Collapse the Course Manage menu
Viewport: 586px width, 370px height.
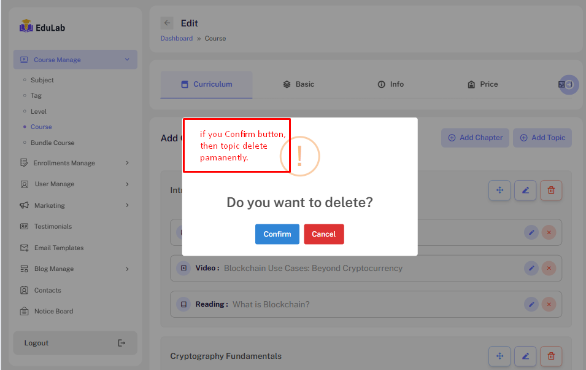coord(127,60)
